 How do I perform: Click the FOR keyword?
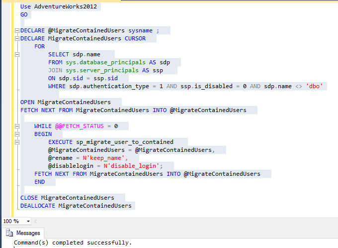click(40, 46)
